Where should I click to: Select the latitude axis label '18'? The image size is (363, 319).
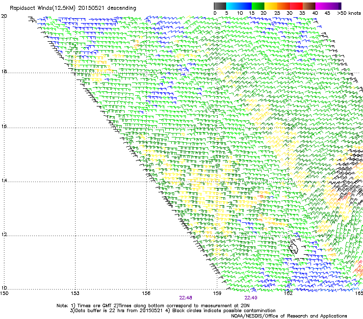tap(4, 71)
